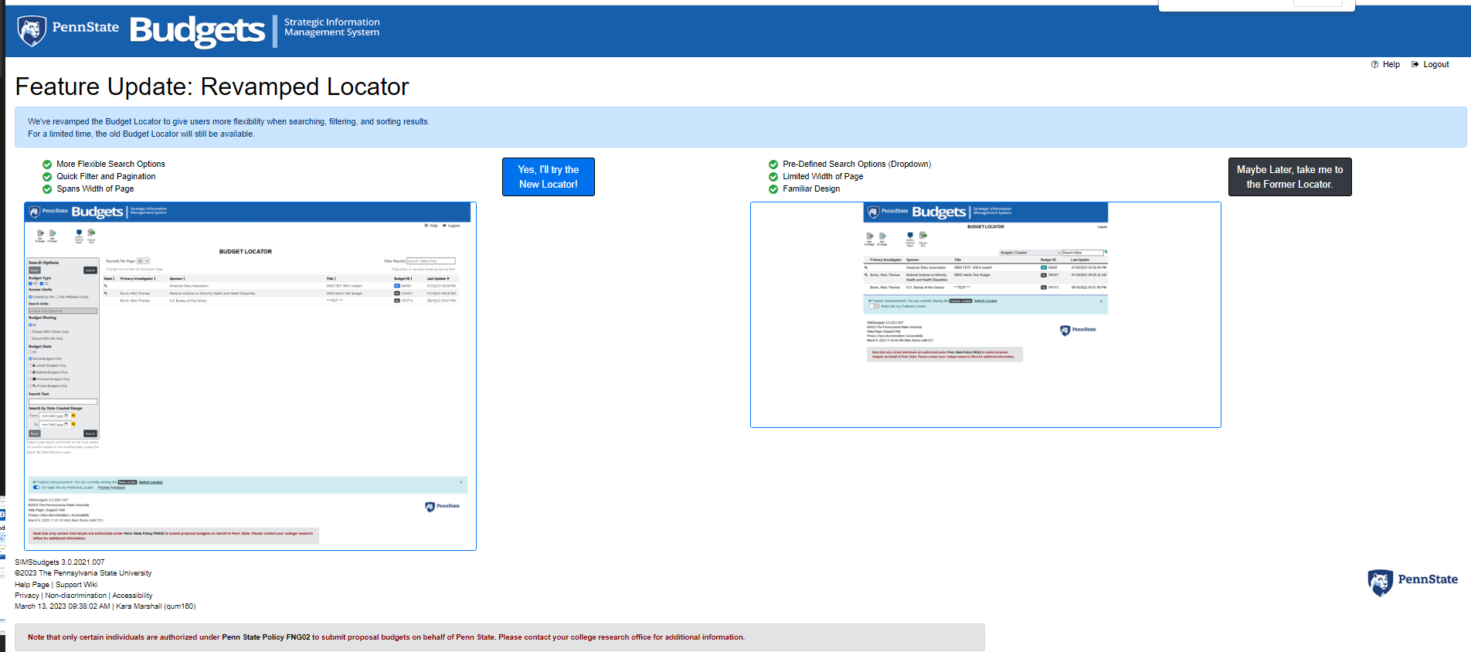Click the PennState logo in the footer
This screenshot has width=1471, height=652.
click(1412, 581)
